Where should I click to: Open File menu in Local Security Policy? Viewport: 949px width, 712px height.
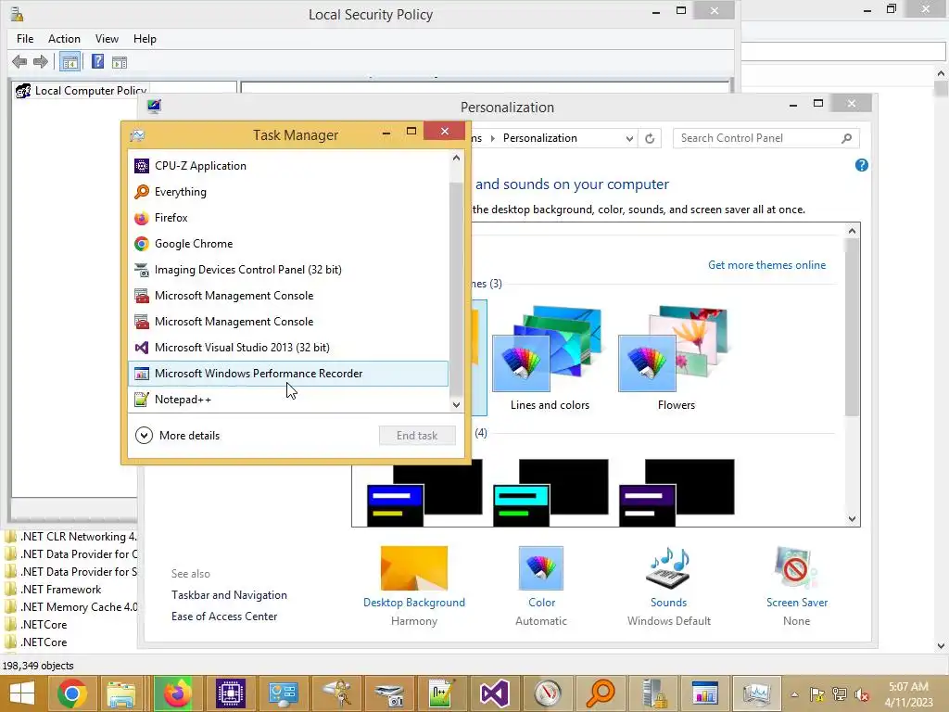click(x=25, y=39)
